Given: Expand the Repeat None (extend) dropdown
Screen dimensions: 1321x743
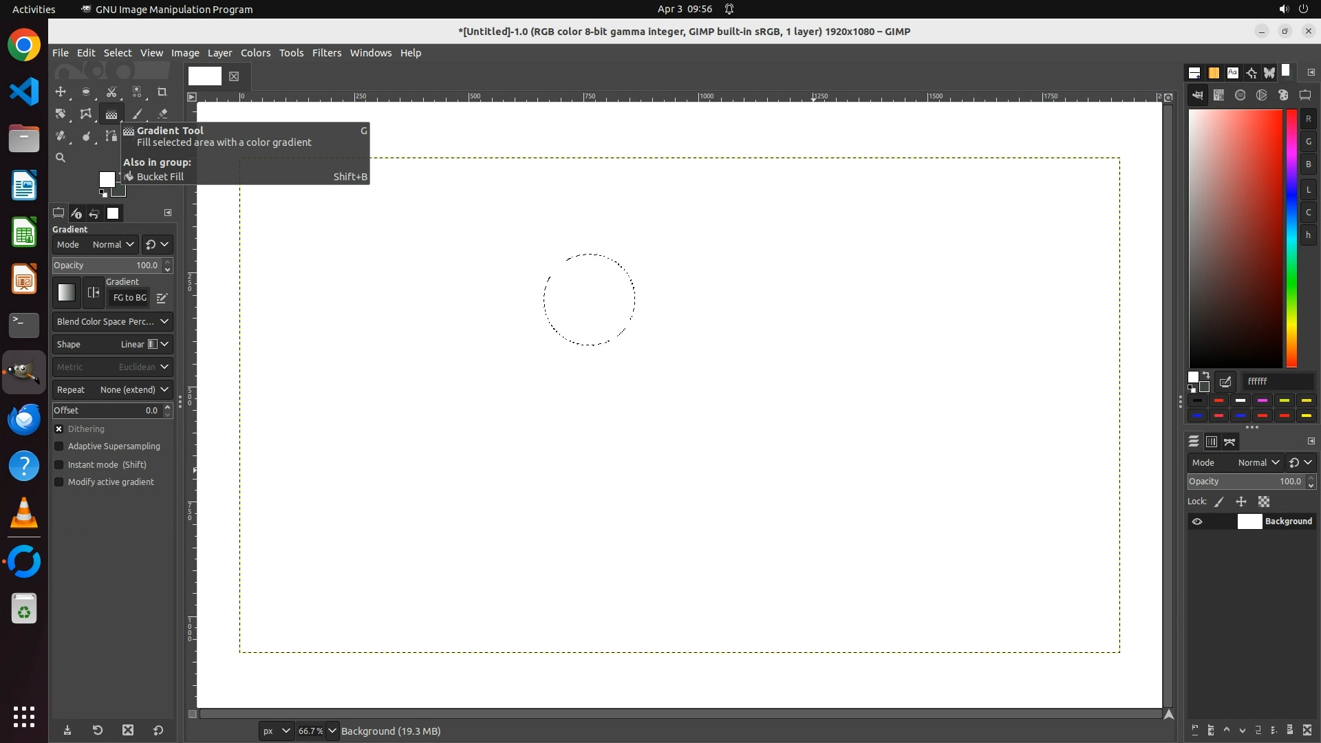Looking at the screenshot, I should 112,389.
